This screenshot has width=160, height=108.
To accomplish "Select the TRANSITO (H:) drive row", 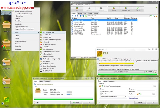I will pos(104,32).
